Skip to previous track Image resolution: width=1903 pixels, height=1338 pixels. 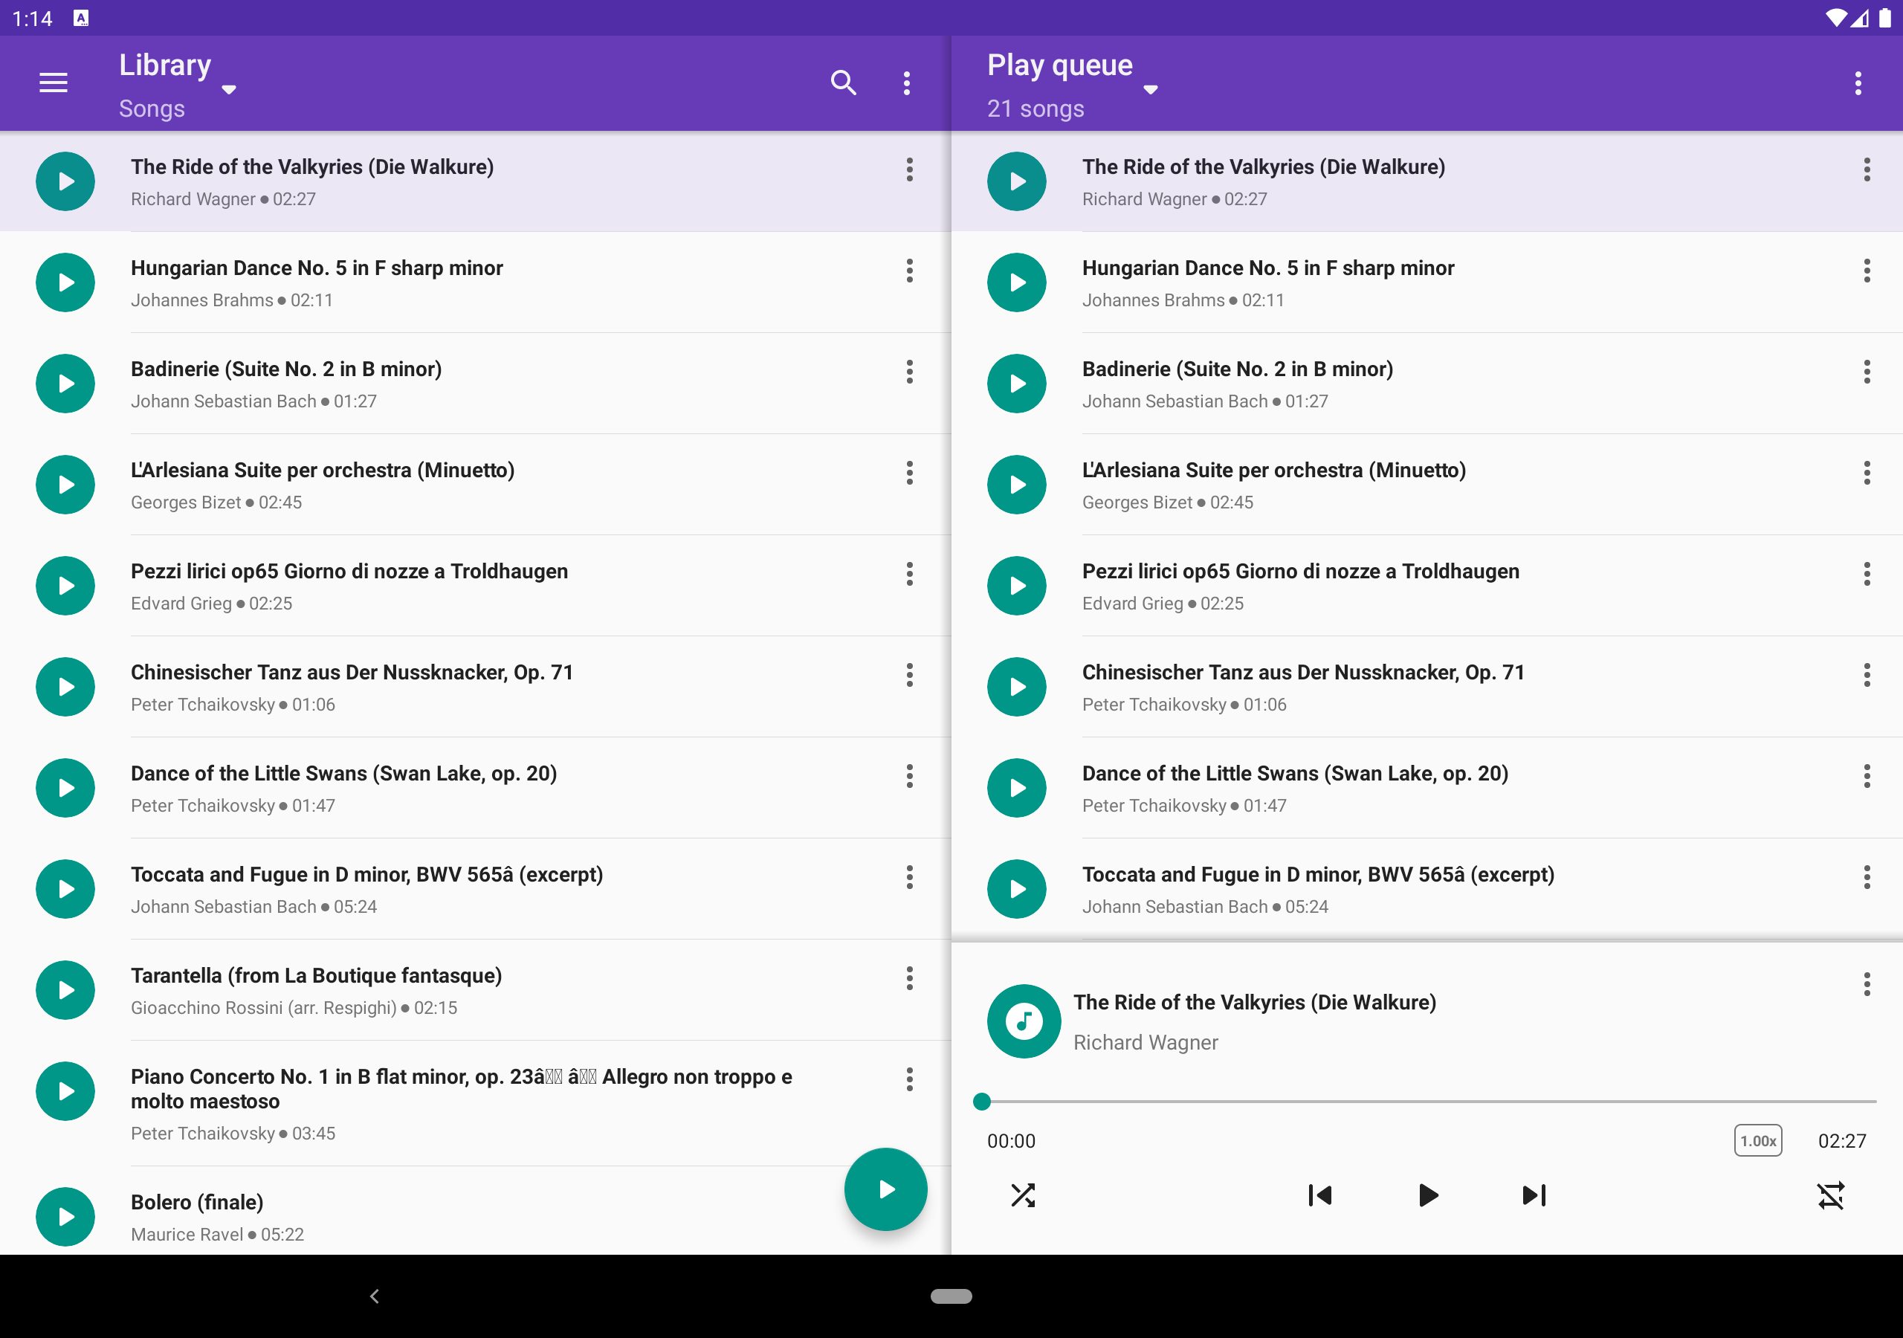coord(1319,1195)
